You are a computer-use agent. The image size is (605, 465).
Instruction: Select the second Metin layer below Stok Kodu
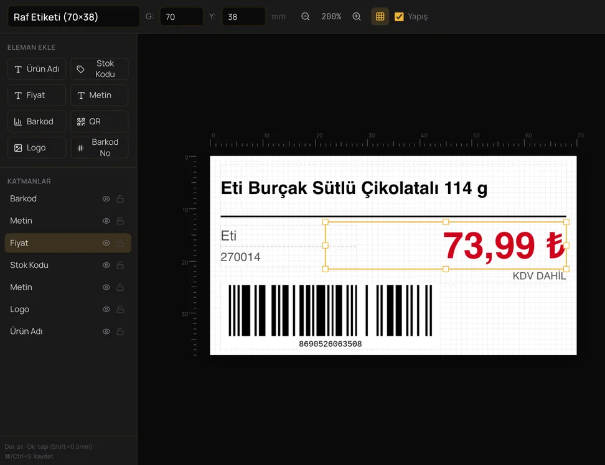pyautogui.click(x=67, y=287)
